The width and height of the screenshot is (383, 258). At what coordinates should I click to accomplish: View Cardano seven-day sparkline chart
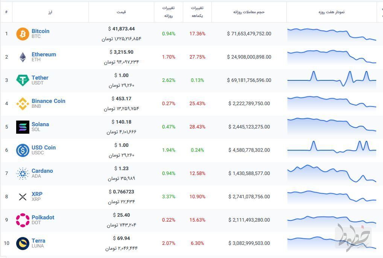[332, 174]
